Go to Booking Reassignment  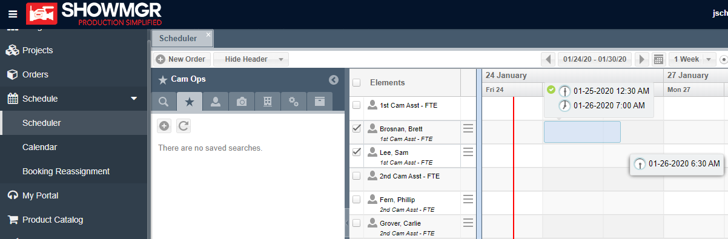tap(66, 171)
